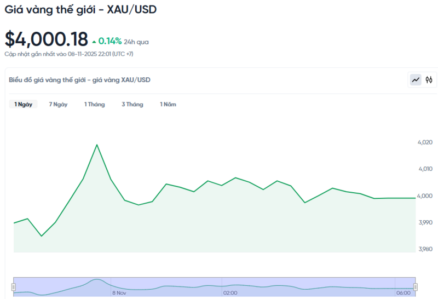Screen dimensions: 438x299
Task: Click the 0.14% 24h change value
Action: point(110,41)
